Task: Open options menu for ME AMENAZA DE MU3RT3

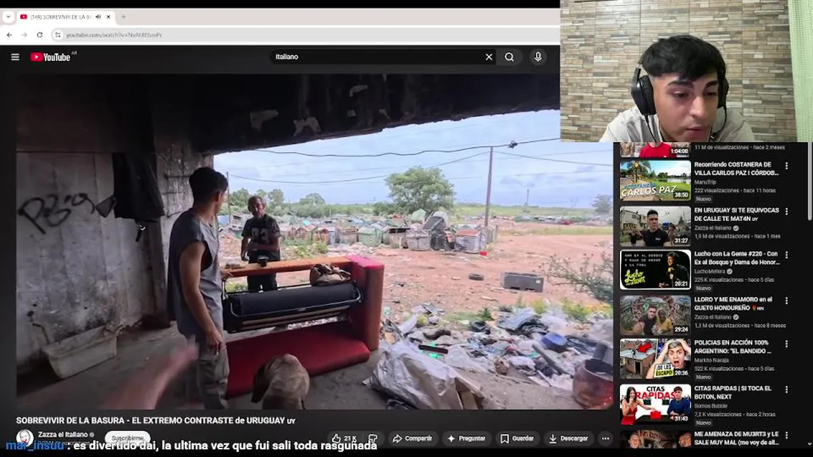Action: click(x=786, y=435)
